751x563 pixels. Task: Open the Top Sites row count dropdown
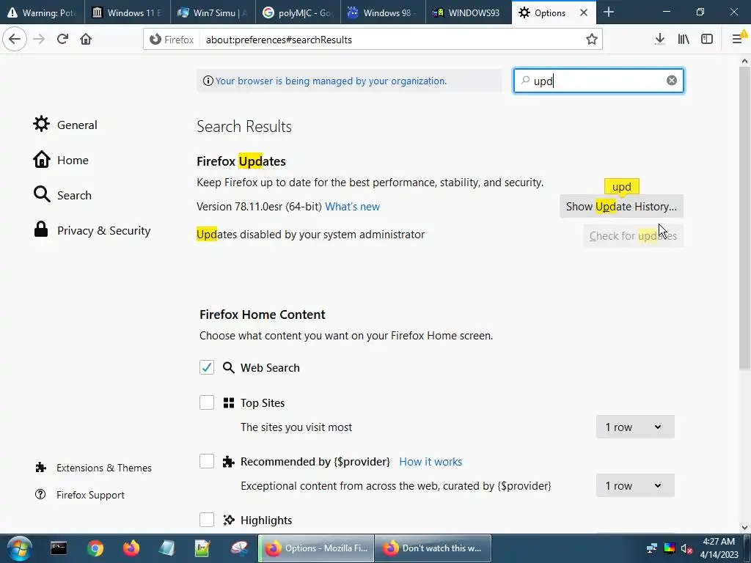[635, 427]
